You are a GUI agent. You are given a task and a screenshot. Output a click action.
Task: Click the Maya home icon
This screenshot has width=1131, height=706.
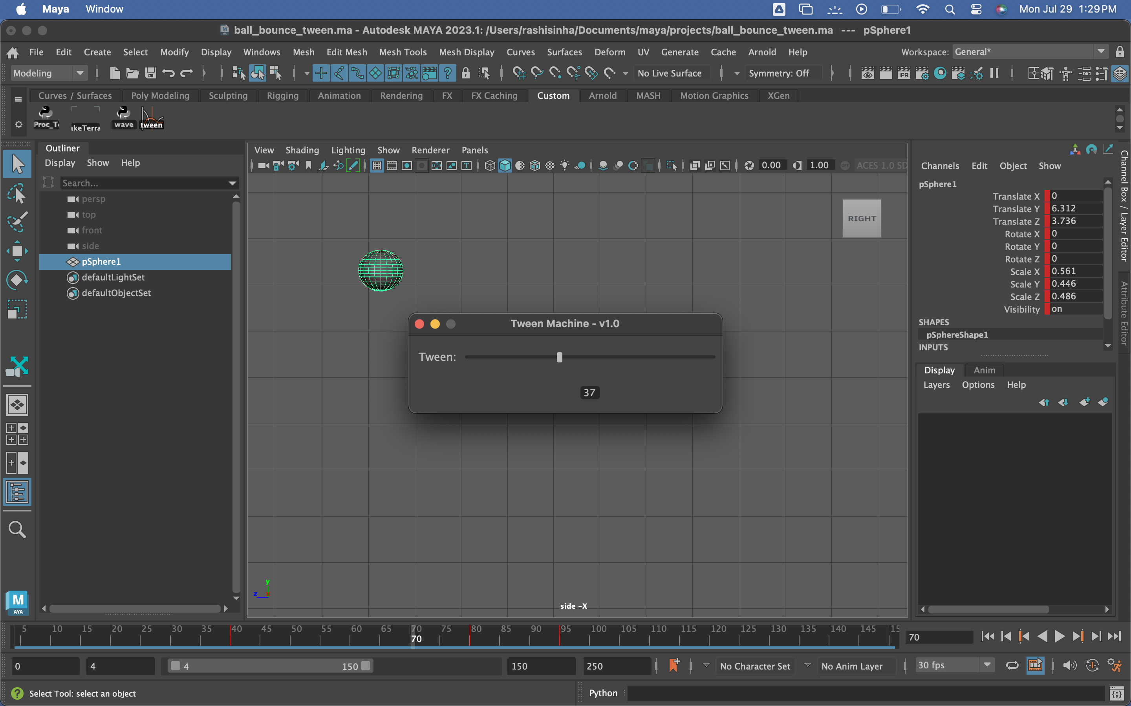13,52
